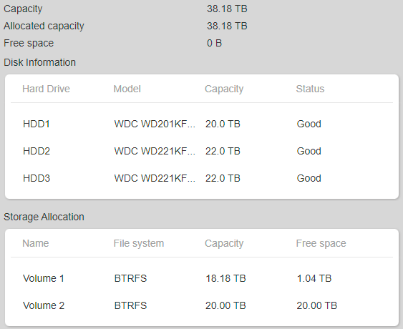Select the Volume 2 row
403x329 pixels.
[x=202, y=305]
